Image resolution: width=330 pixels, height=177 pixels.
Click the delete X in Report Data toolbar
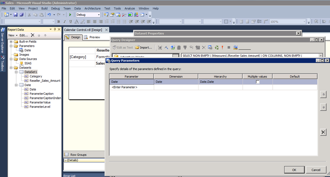click(x=33, y=35)
